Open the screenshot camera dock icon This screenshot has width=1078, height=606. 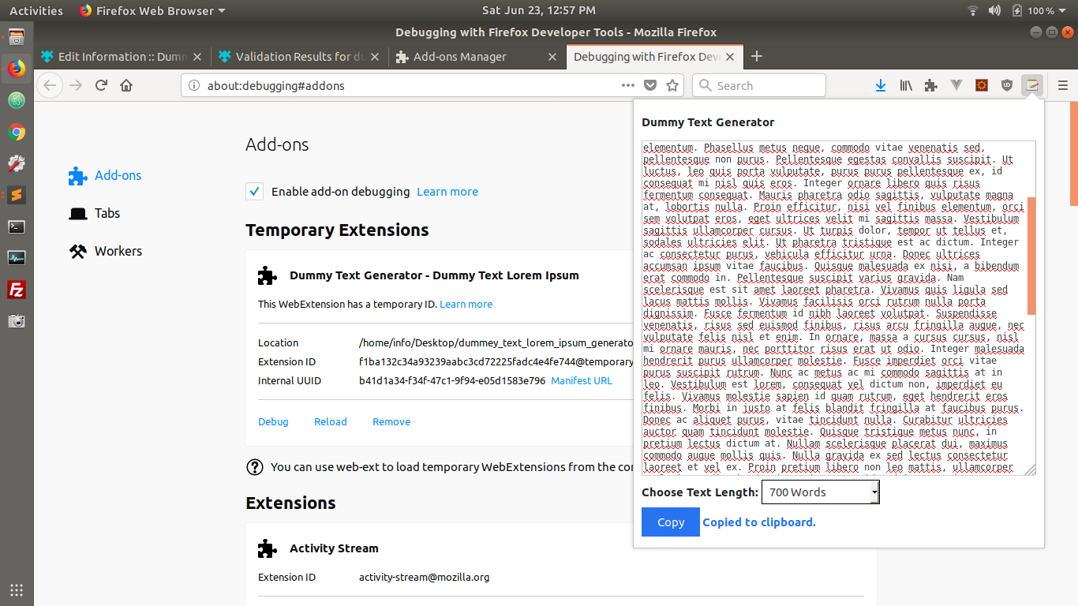(x=17, y=321)
